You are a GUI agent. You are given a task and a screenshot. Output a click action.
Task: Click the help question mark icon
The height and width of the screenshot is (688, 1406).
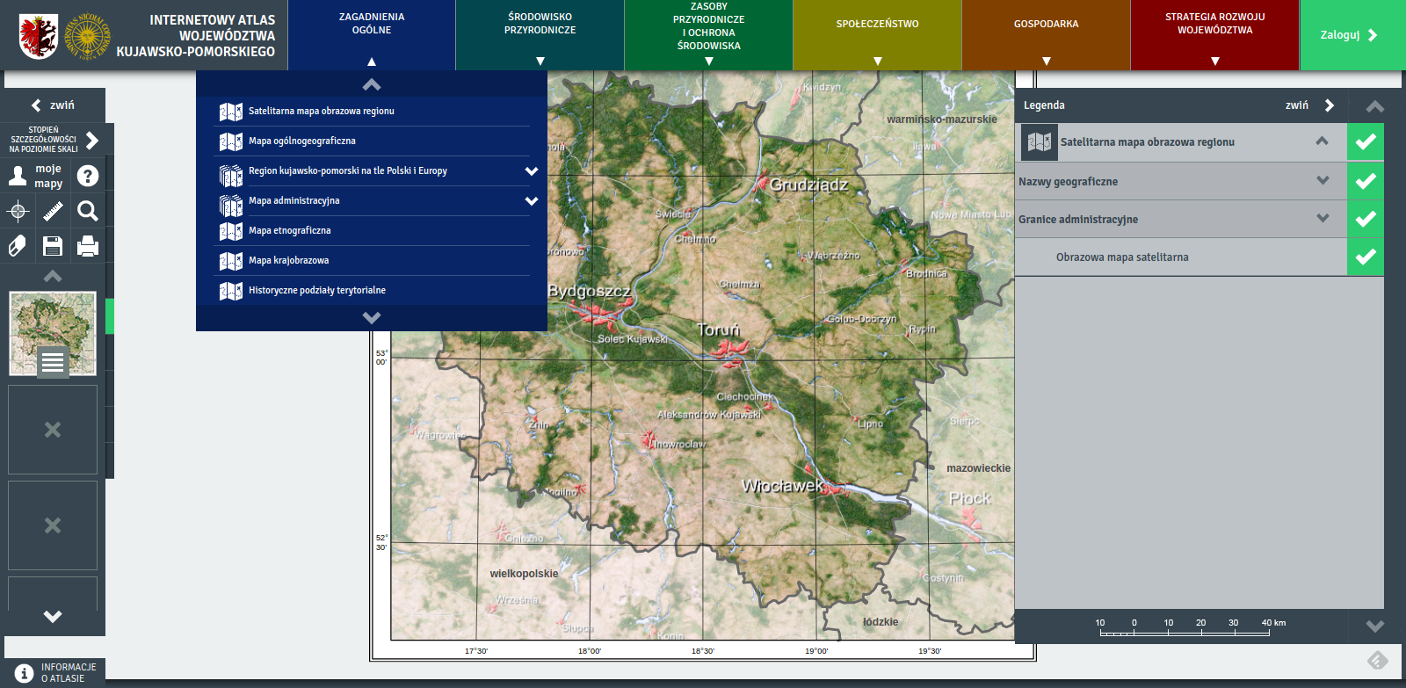pyautogui.click(x=88, y=176)
